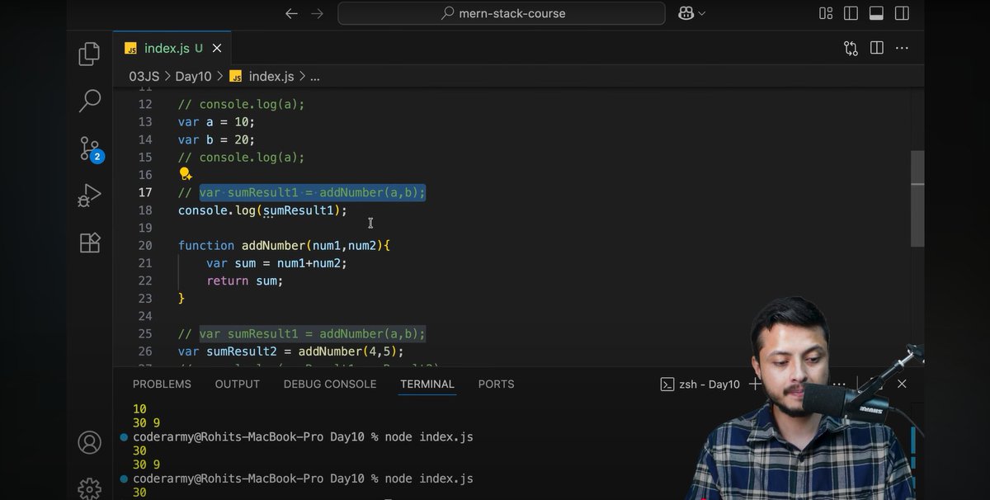
Task: Click the '// console.log(a);' comment on line 12
Action: [242, 104]
